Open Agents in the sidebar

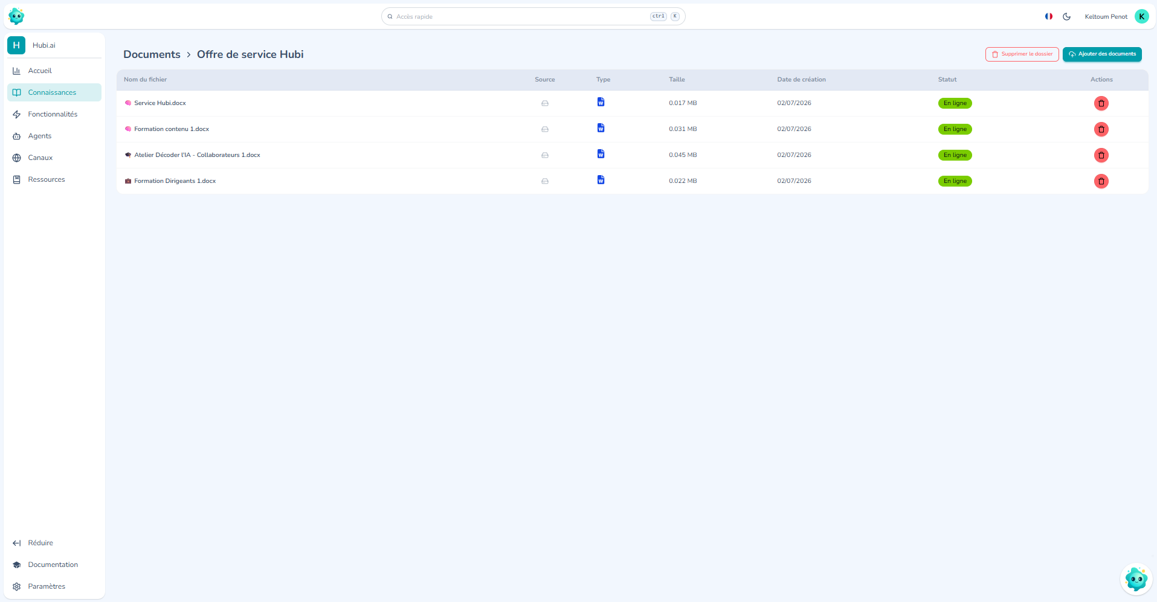click(x=54, y=136)
